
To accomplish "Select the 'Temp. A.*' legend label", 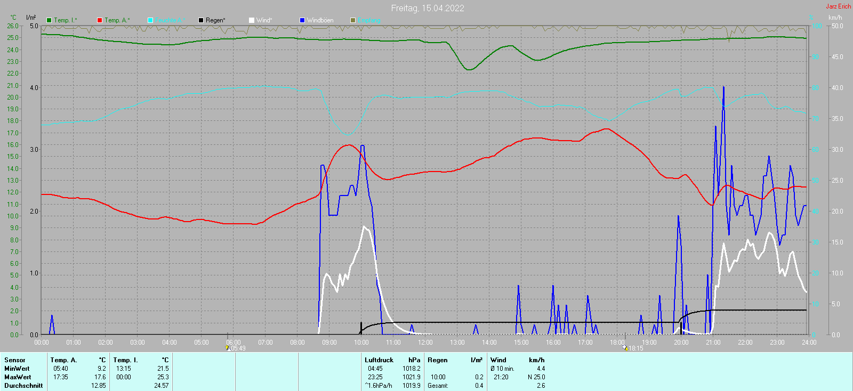I will (117, 20).
